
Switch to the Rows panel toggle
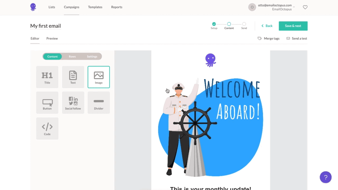pyautogui.click(x=72, y=56)
